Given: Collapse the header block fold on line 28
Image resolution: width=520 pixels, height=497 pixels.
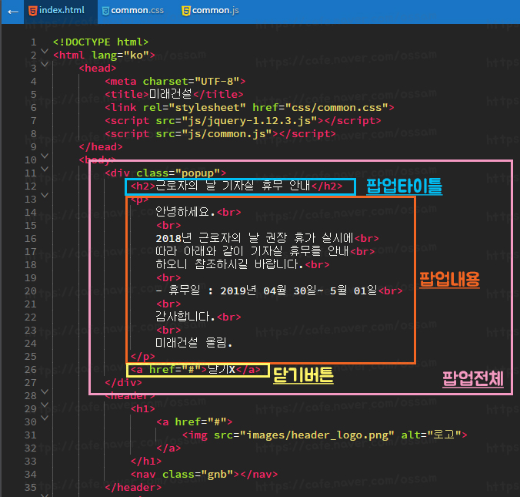Looking at the screenshot, I should tap(45, 392).
